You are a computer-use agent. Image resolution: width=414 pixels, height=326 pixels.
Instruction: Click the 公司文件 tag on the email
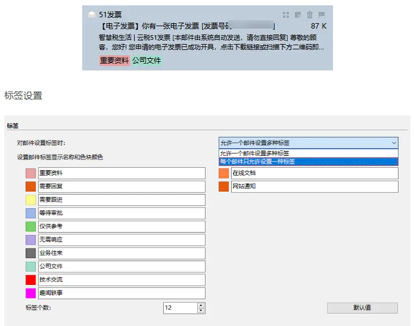(147, 60)
